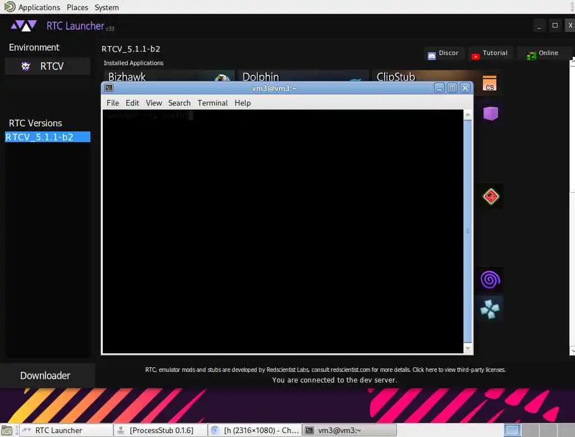Open the terminal File menu
The width and height of the screenshot is (575, 437).
click(112, 103)
